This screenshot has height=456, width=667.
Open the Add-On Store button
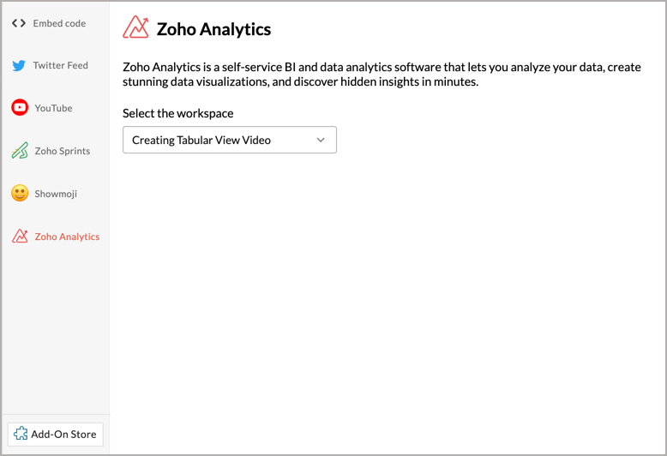tap(56, 435)
